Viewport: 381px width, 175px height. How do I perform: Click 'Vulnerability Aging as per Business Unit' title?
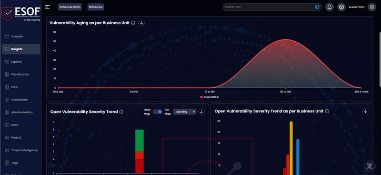tap(90, 23)
